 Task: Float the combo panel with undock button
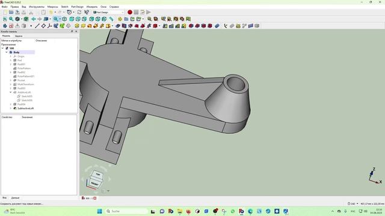pos(72,31)
